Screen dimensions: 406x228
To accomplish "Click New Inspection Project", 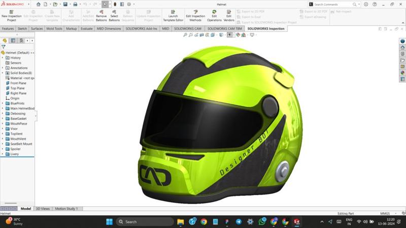I will [x=11, y=16].
